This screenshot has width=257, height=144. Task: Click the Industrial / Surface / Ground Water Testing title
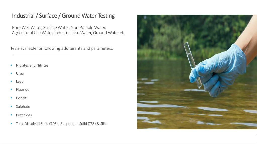[x=63, y=16]
